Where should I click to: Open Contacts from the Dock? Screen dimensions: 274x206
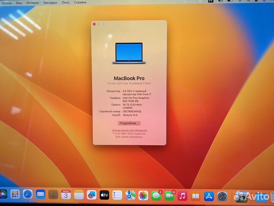click(53, 195)
